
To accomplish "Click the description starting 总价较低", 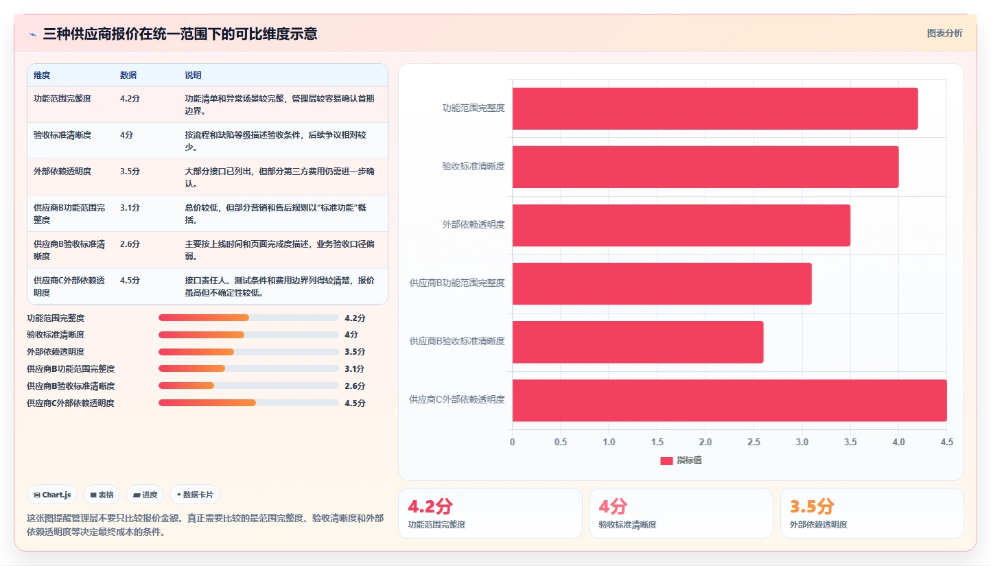I will (275, 213).
